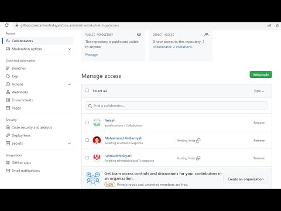Open GitHub apps settings
Screen dimensions: 281x211
pyautogui.click(x=22, y=162)
